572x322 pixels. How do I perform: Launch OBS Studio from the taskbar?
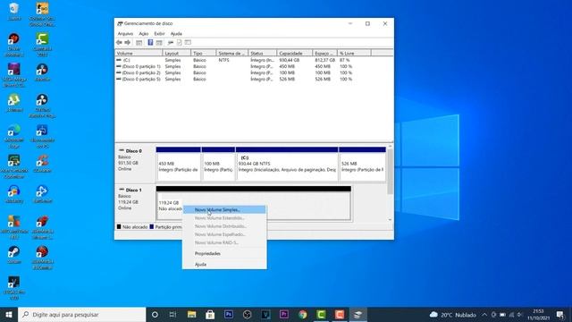tap(247, 314)
